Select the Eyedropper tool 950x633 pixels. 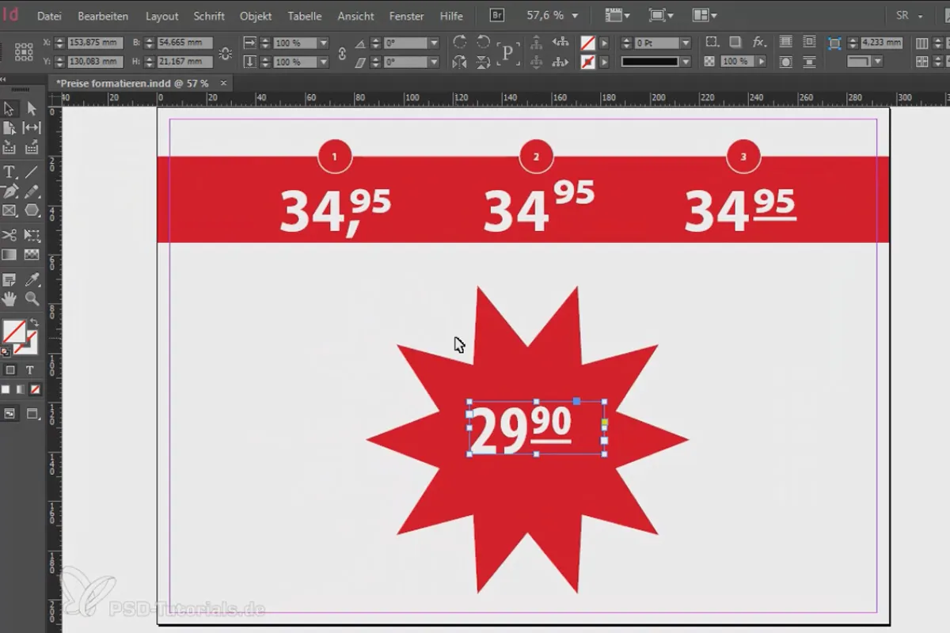click(32, 279)
